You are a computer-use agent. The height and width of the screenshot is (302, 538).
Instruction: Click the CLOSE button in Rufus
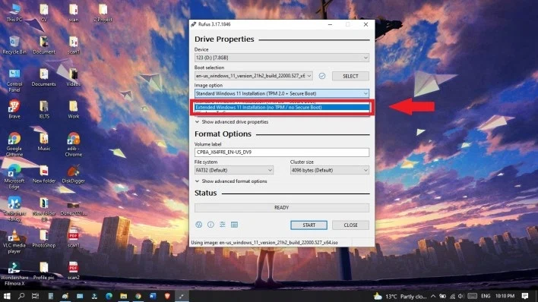[350, 225]
